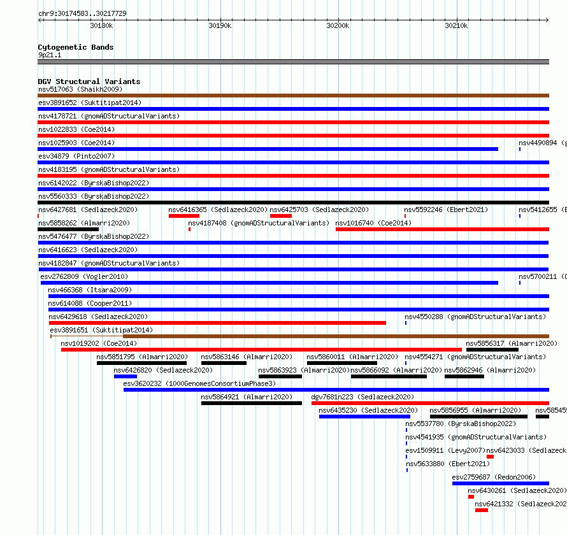
Task: Click nsv5856955 (Almarri2020) label
Action: tap(475, 410)
